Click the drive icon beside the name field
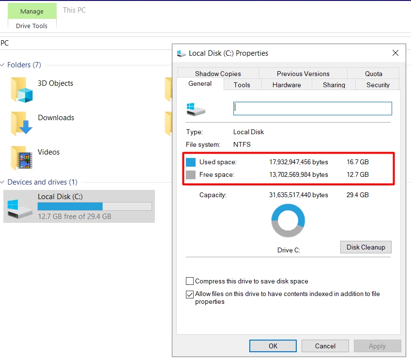 tap(196, 109)
